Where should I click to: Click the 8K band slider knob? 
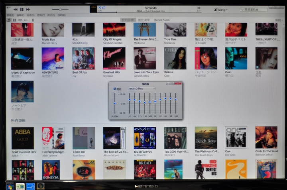click(x=171, y=99)
